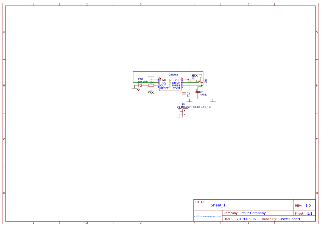321x227 pixels.
Task: Click the EasyEDA logo in the title block
Action: click(208, 216)
